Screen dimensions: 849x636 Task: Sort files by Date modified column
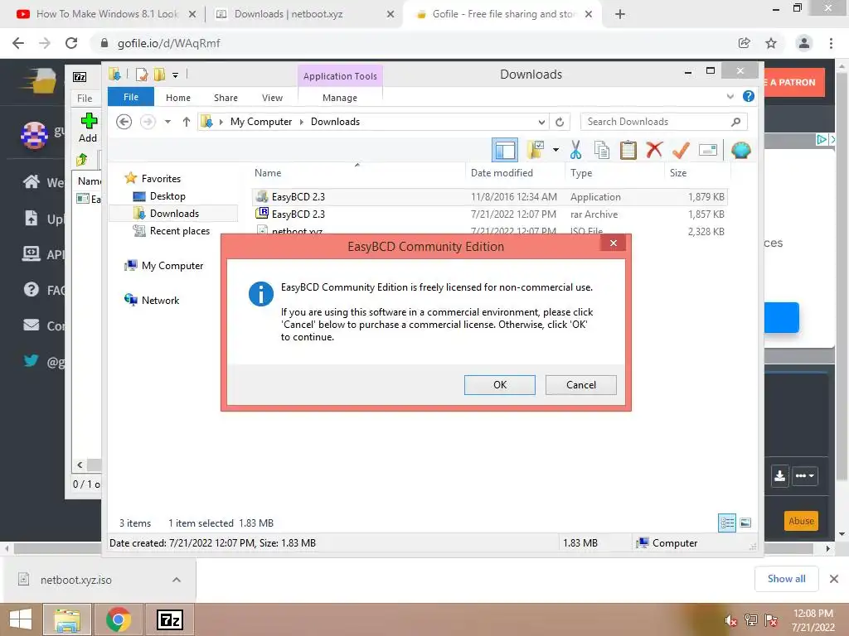(x=514, y=172)
